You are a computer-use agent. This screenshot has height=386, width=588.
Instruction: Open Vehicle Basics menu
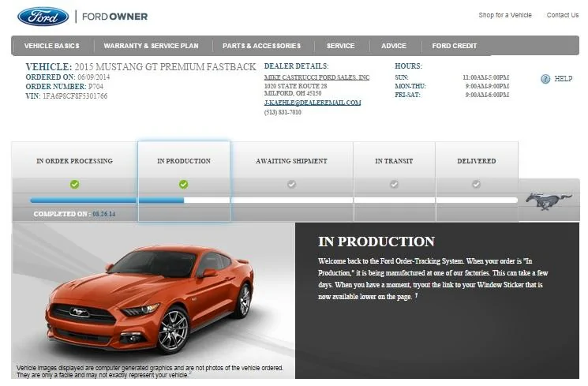(52, 46)
